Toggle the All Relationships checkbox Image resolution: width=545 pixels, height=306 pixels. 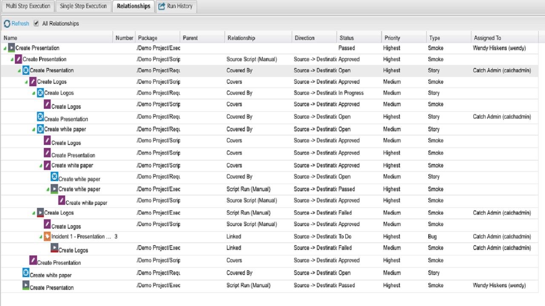coord(36,23)
